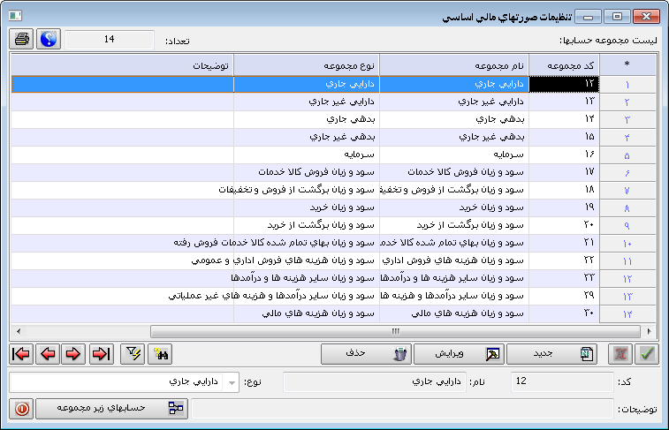Click the asterisk column header
Viewport: 669px width, 430px height.
(x=627, y=65)
